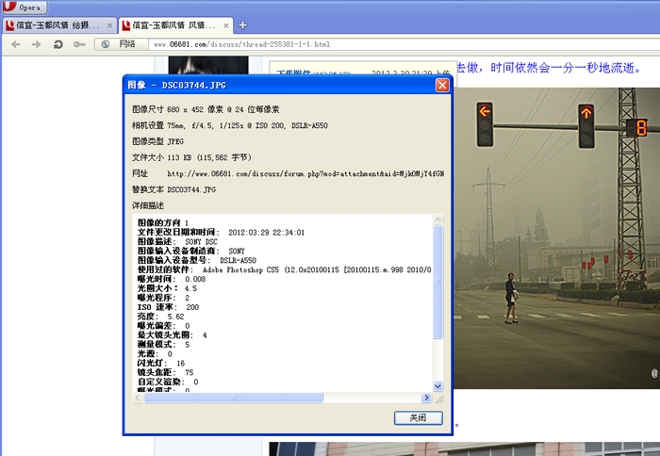Click the 关闭 button in the dialog
The width and height of the screenshot is (660, 456).
(419, 417)
